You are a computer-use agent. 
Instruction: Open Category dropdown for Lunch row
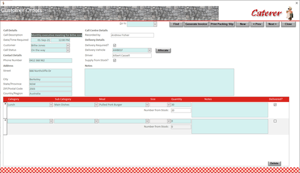[51, 105]
